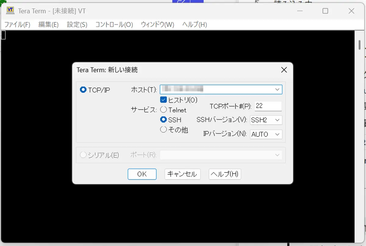Open the serial ポート(R) dropdown
The image size is (366, 246).
tap(221, 155)
